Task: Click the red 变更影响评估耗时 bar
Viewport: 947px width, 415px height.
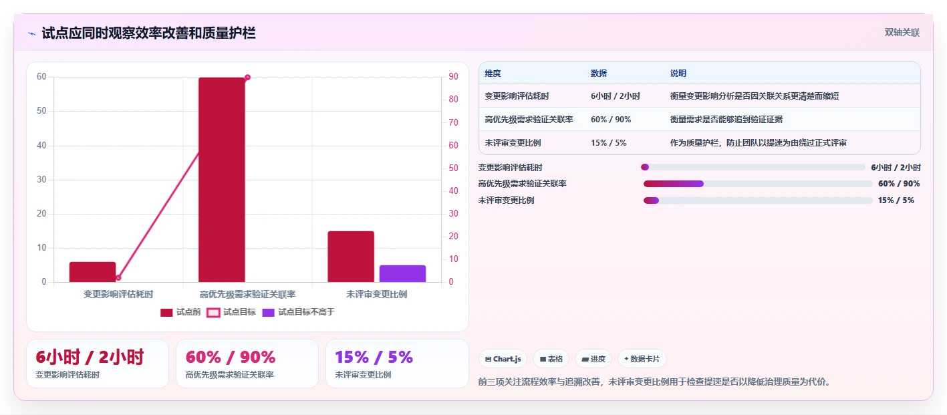Action: [92, 272]
